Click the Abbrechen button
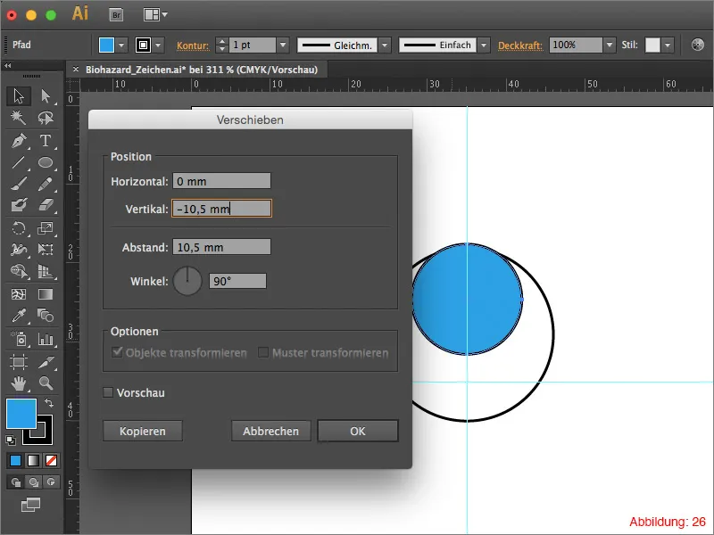This screenshot has height=535, width=714. (x=271, y=431)
